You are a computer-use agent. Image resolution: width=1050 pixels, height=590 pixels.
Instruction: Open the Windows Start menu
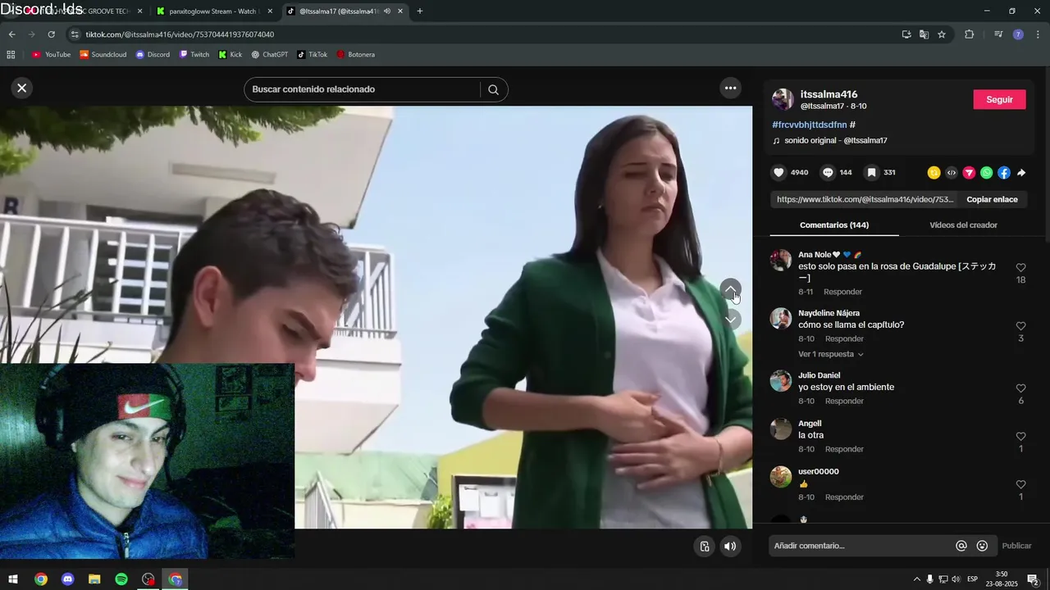[13, 579]
